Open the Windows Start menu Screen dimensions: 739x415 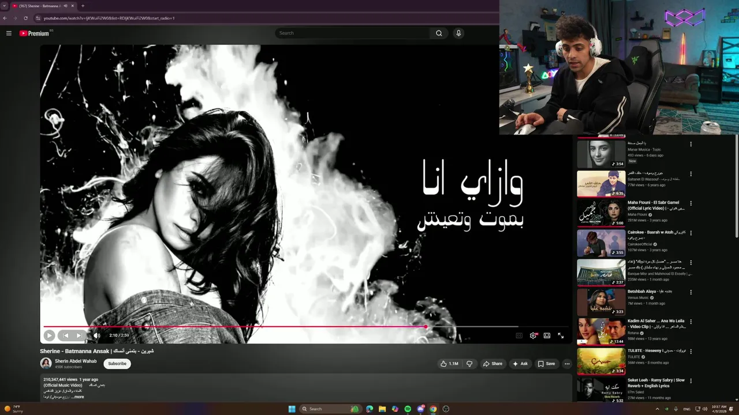coord(292,409)
